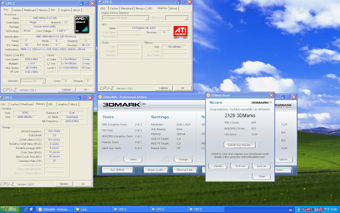Click the red ATI tray icon
Viewport: 340px width, 213px height.
click(307, 210)
